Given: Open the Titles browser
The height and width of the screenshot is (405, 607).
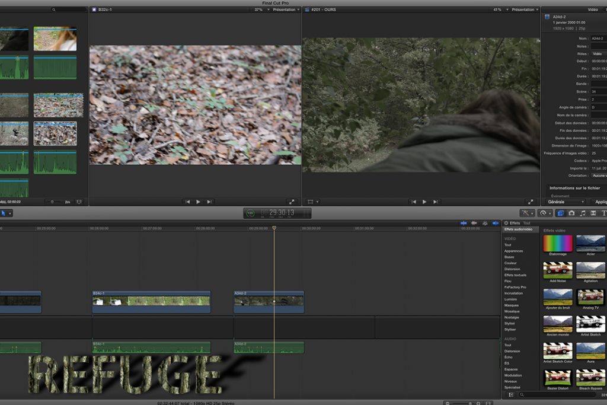Looking at the screenshot, I should (x=603, y=213).
